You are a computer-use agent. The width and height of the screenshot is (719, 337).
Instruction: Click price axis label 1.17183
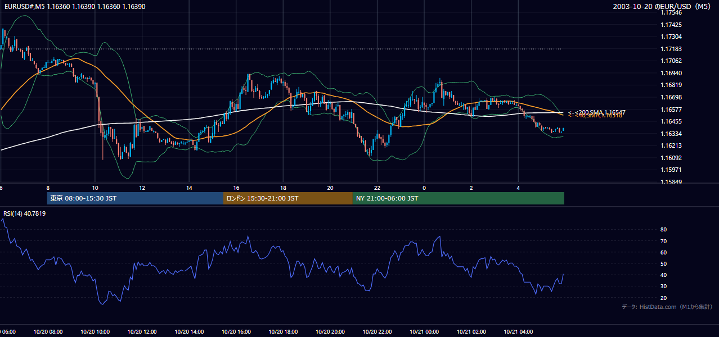tap(671, 49)
